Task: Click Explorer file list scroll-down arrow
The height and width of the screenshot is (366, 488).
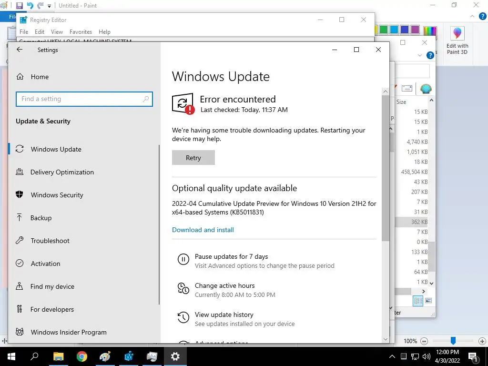Action: pyautogui.click(x=431, y=283)
